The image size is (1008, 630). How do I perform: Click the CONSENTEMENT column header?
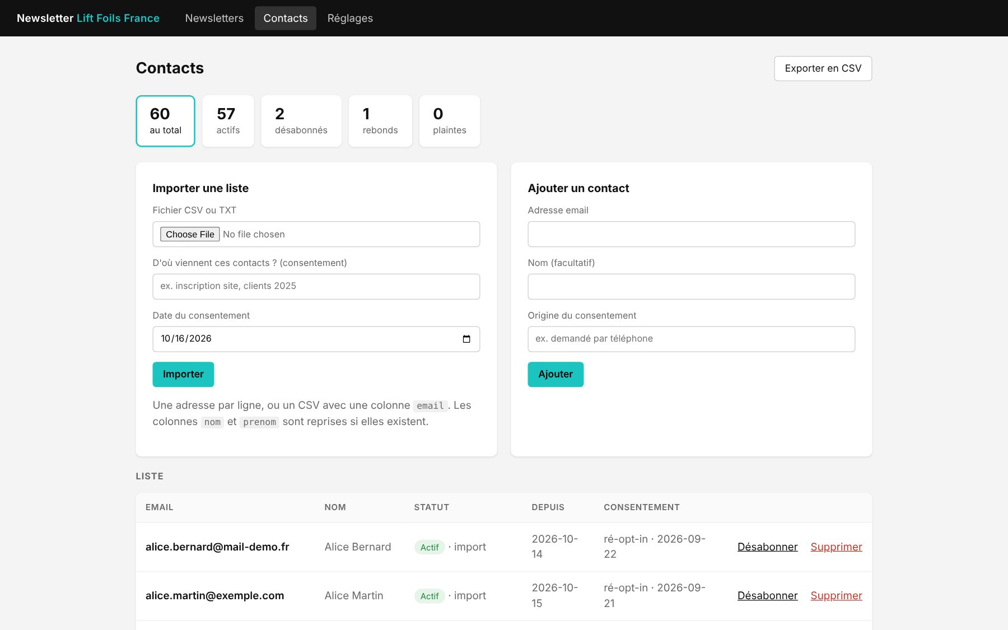pos(642,507)
